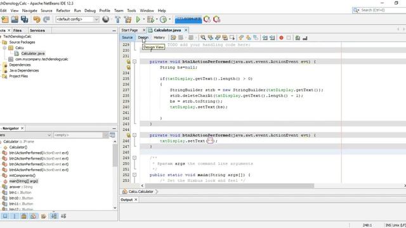
Task: Click the Shift Line Left icon
Action: click(x=265, y=38)
